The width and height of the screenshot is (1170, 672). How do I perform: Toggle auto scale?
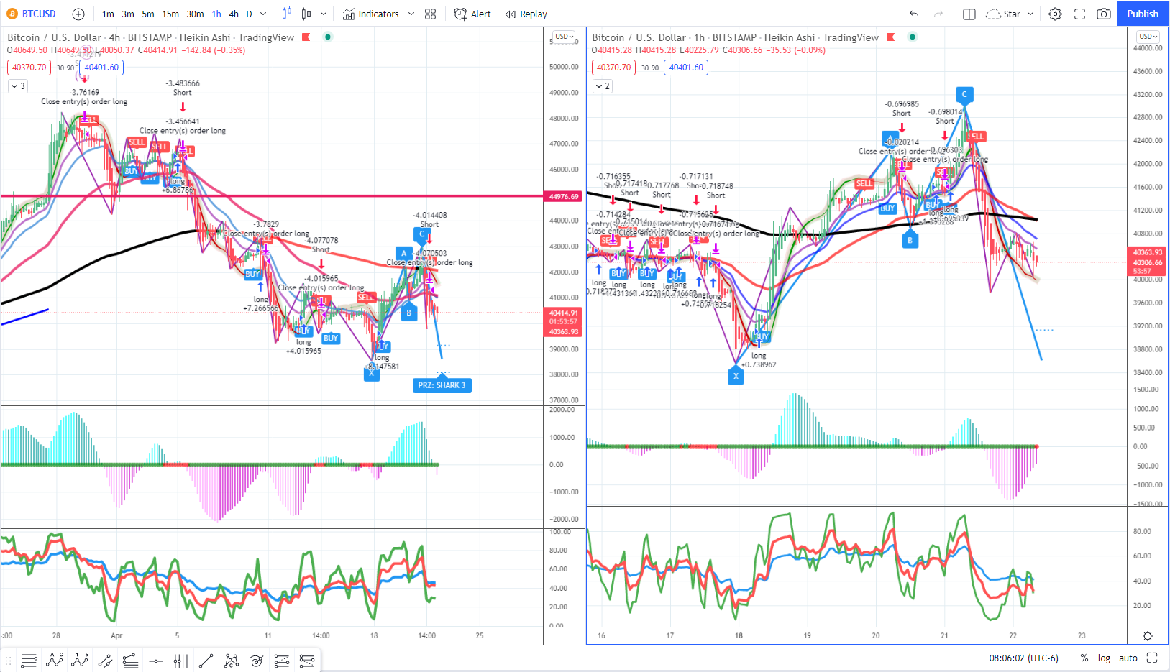1128,658
